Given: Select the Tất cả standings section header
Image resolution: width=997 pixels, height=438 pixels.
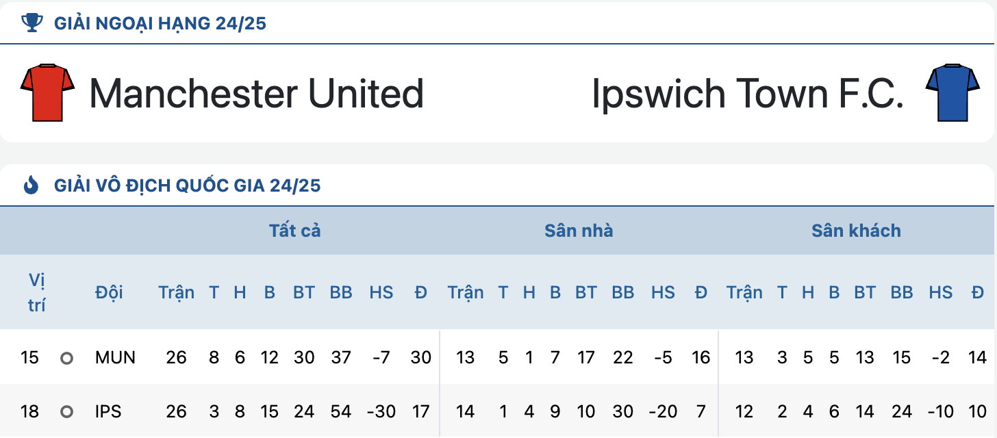Looking at the screenshot, I should [x=295, y=231].
